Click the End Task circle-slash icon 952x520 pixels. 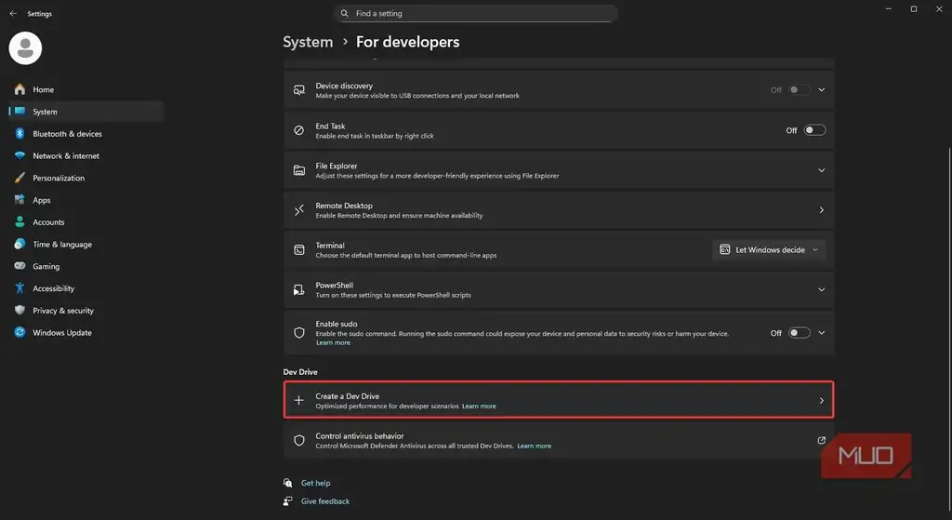tap(298, 130)
